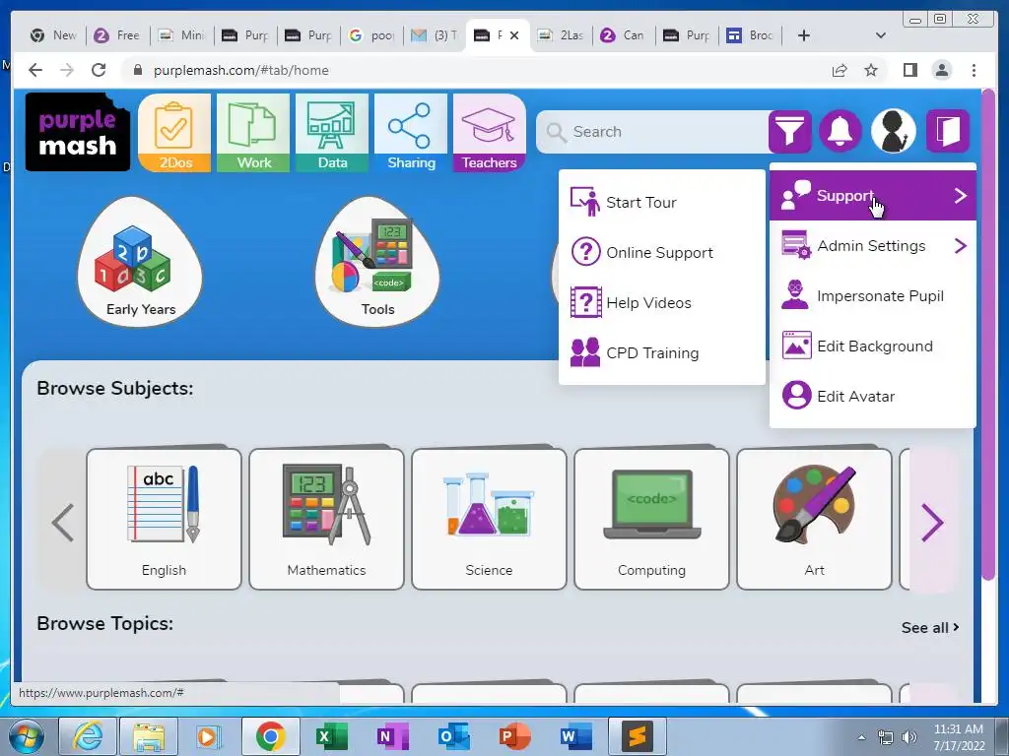Select Edit Background option
Viewport: 1009px width, 756px height.
pyautogui.click(x=873, y=346)
